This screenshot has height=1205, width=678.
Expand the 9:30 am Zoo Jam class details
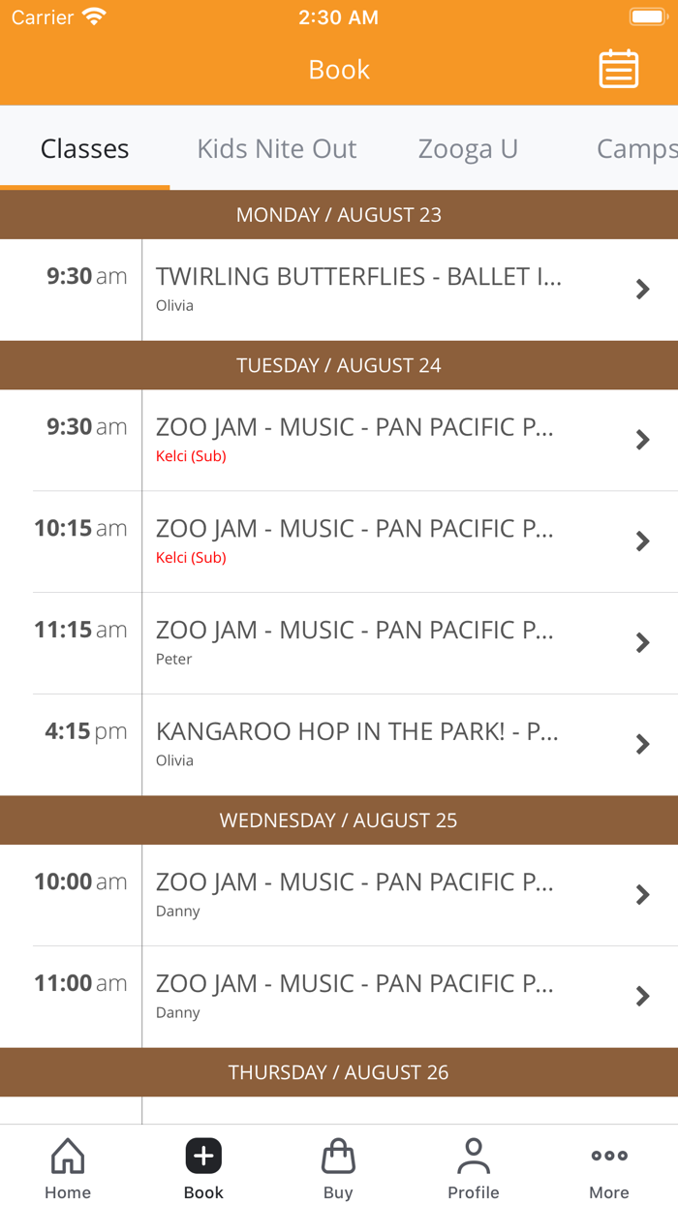[642, 439]
